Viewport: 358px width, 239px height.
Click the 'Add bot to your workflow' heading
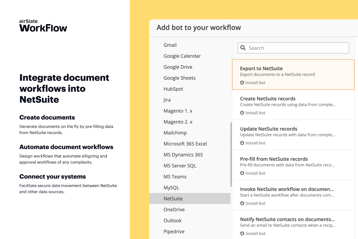(199, 28)
